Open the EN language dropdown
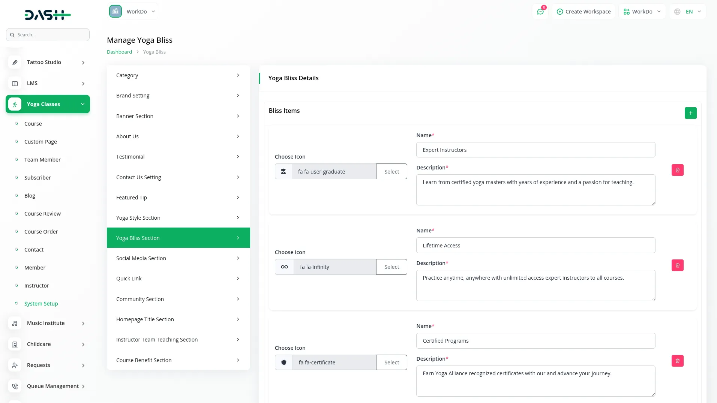 click(x=688, y=12)
